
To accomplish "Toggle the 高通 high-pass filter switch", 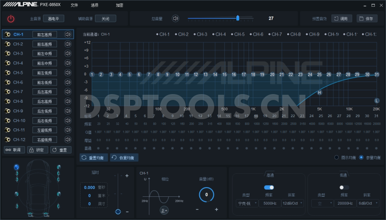I will (x=269, y=188).
